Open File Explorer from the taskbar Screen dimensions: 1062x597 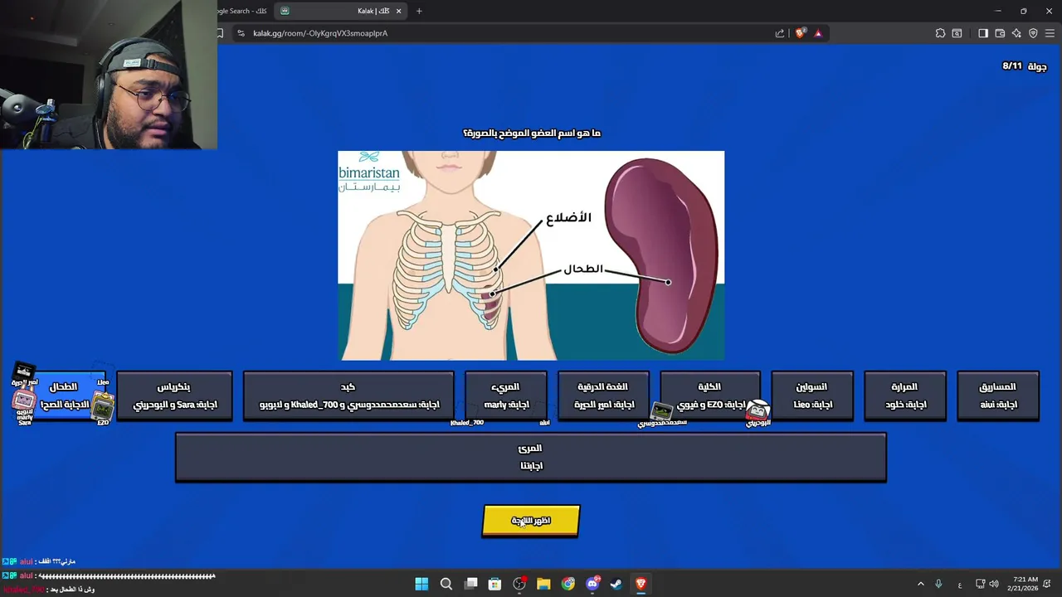(x=543, y=584)
